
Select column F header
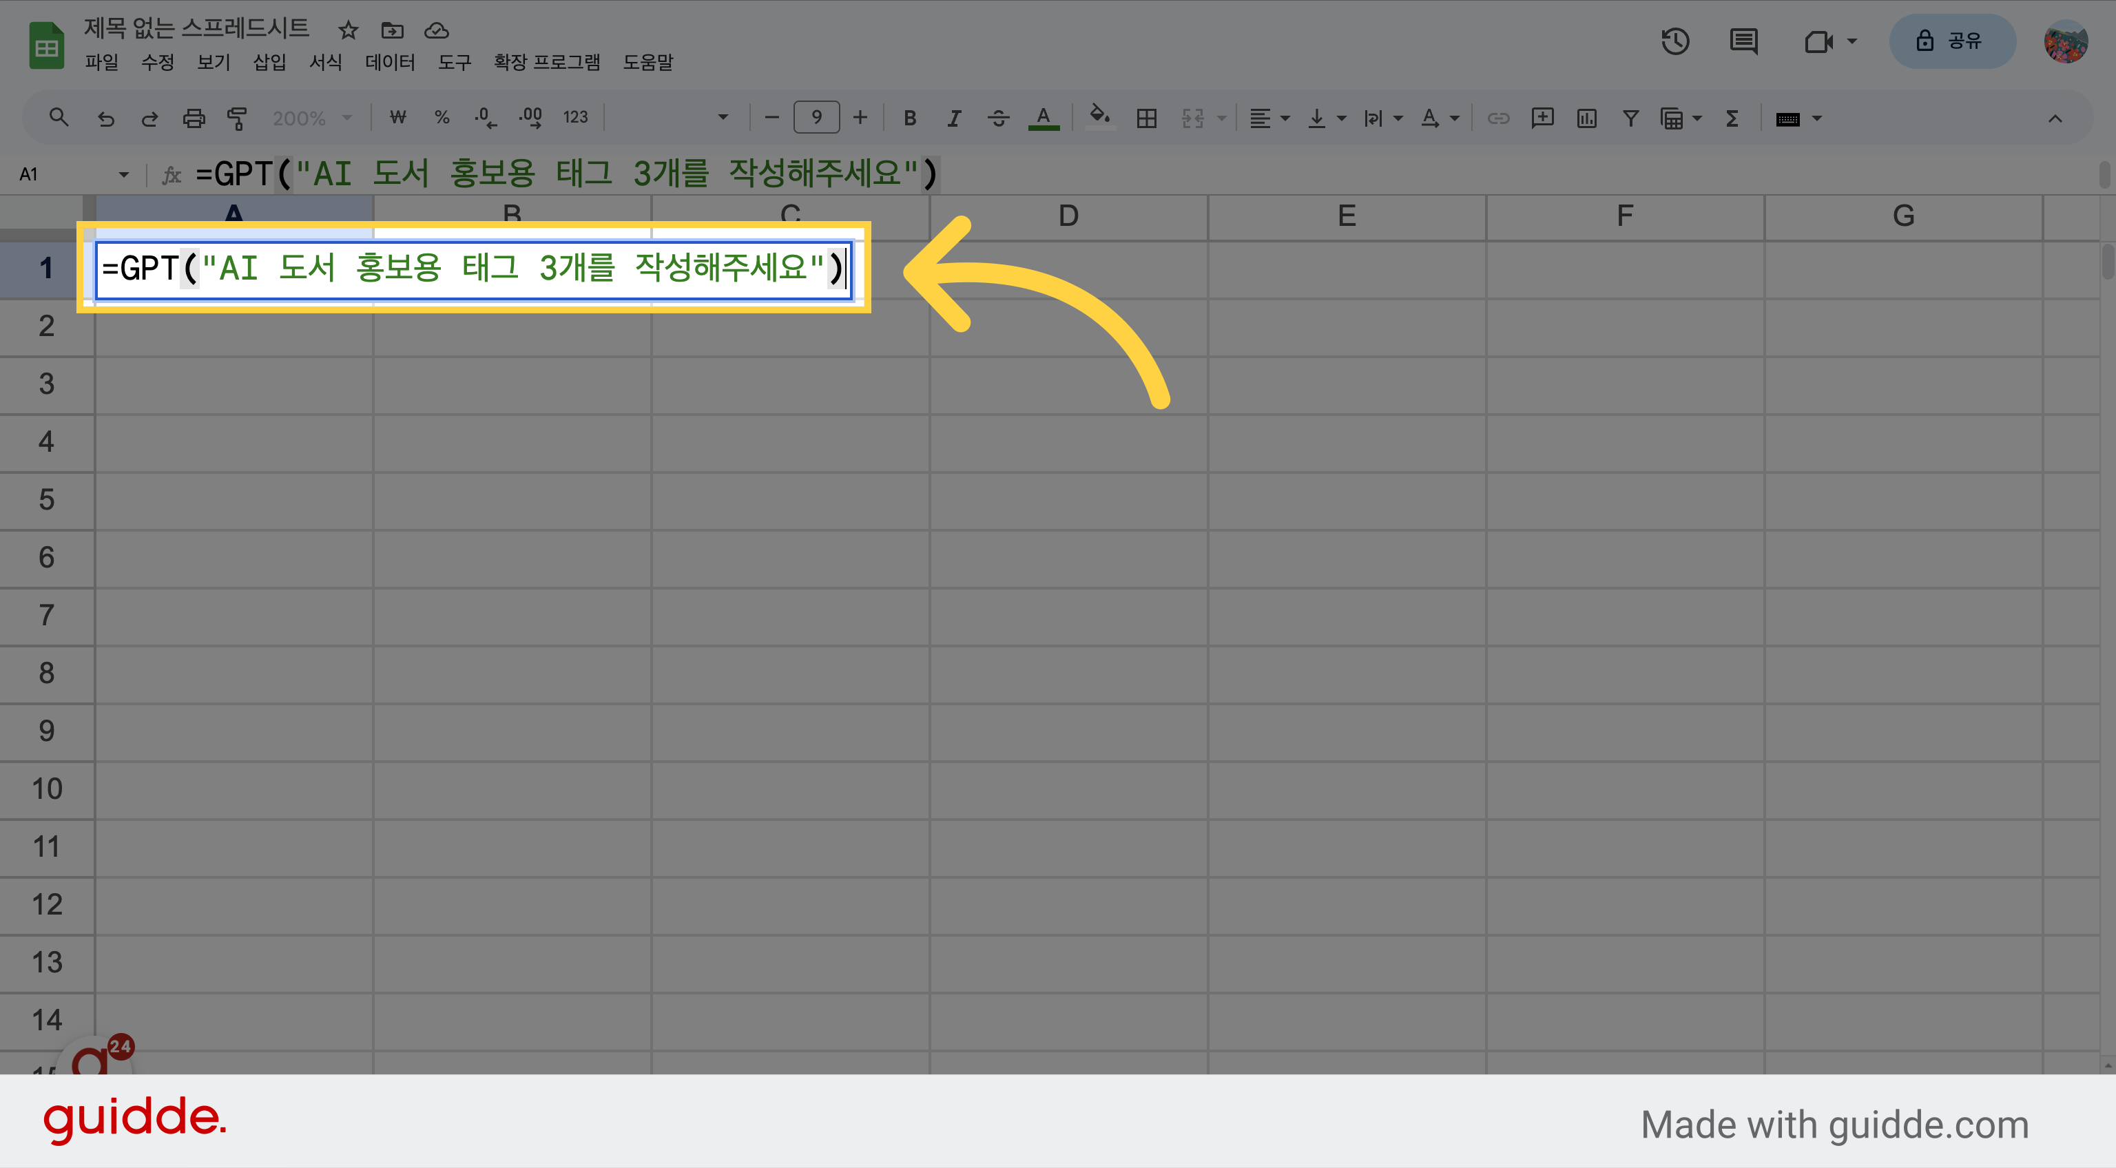click(1625, 217)
